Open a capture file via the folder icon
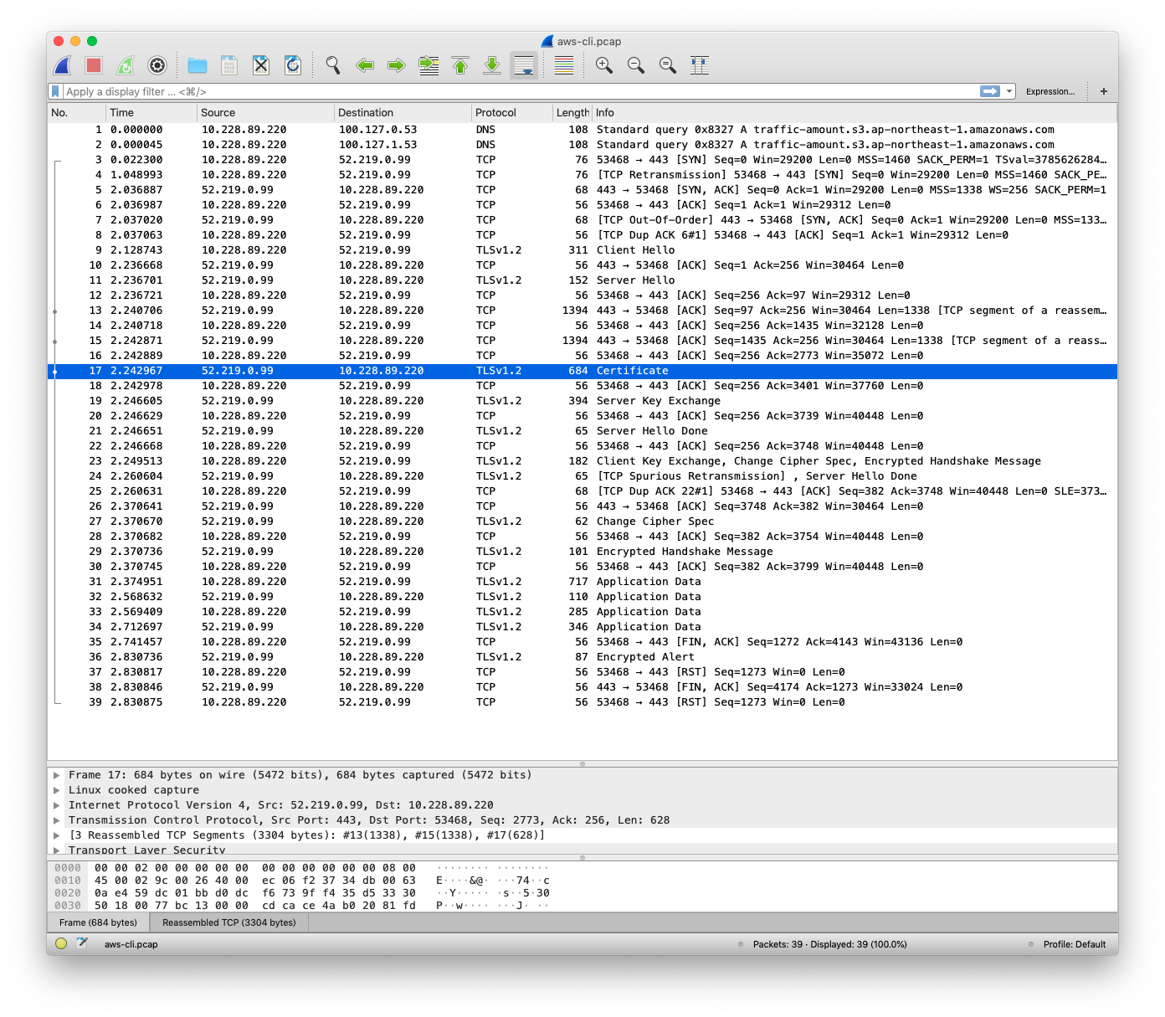This screenshot has height=1017, width=1165. point(198,65)
